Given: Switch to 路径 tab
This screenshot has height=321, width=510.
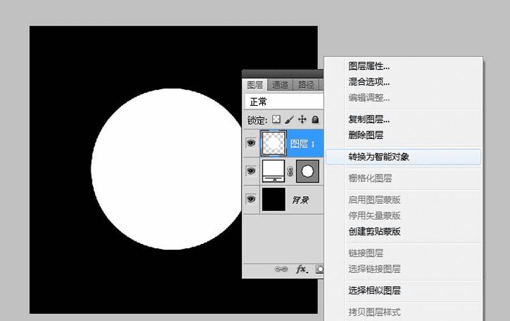Looking at the screenshot, I should coord(306,85).
